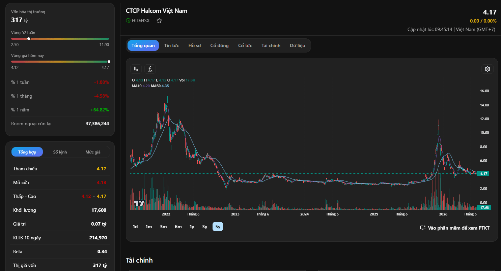Click the Vùng 52 tuần range slider handle
Screen dimensions: 501x271
tap(29, 39)
